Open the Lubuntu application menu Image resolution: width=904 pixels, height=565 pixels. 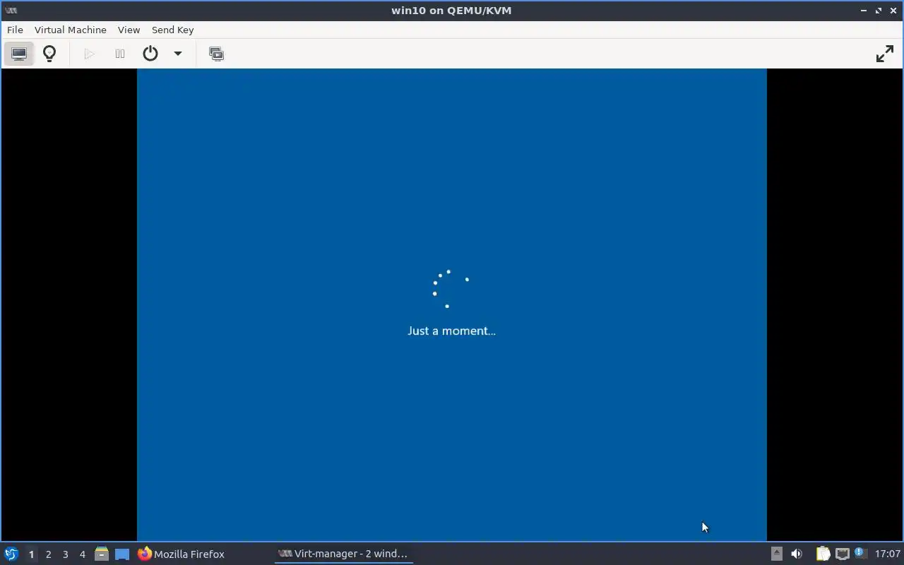(11, 554)
